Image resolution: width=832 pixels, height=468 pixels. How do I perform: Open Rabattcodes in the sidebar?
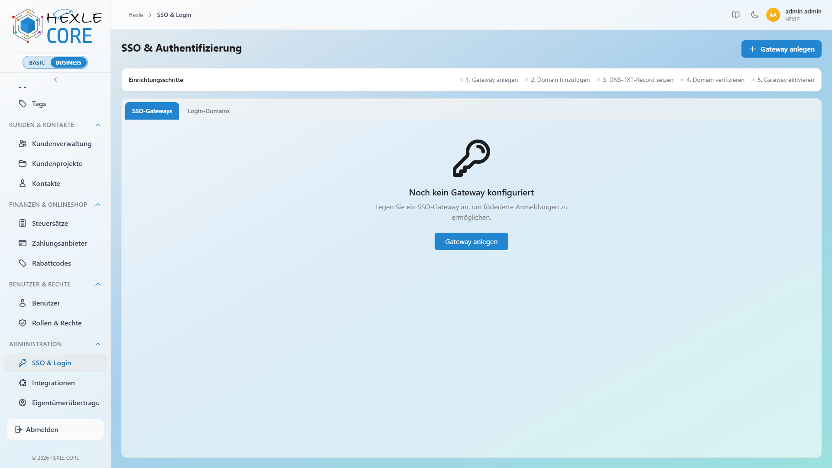(x=55, y=263)
